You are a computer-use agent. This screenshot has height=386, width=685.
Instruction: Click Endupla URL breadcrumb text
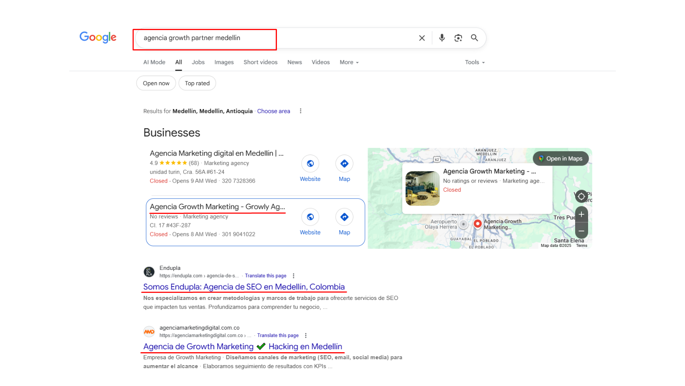tap(199, 276)
